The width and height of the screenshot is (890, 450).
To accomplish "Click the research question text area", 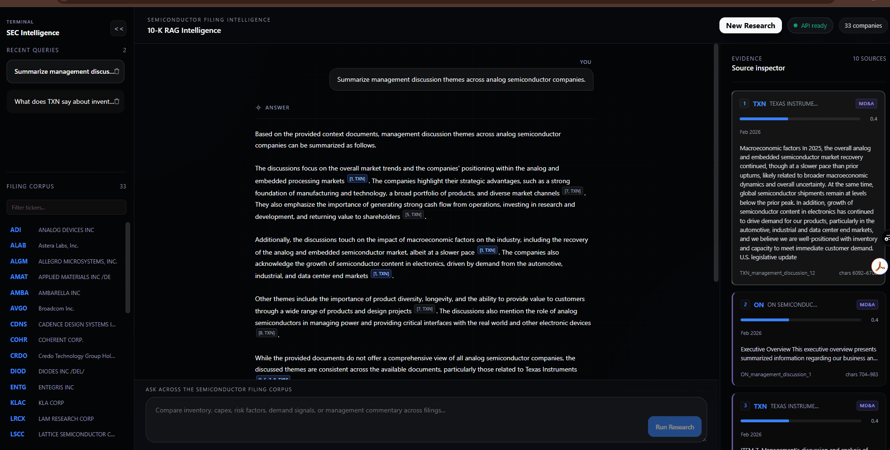I will click(x=426, y=419).
